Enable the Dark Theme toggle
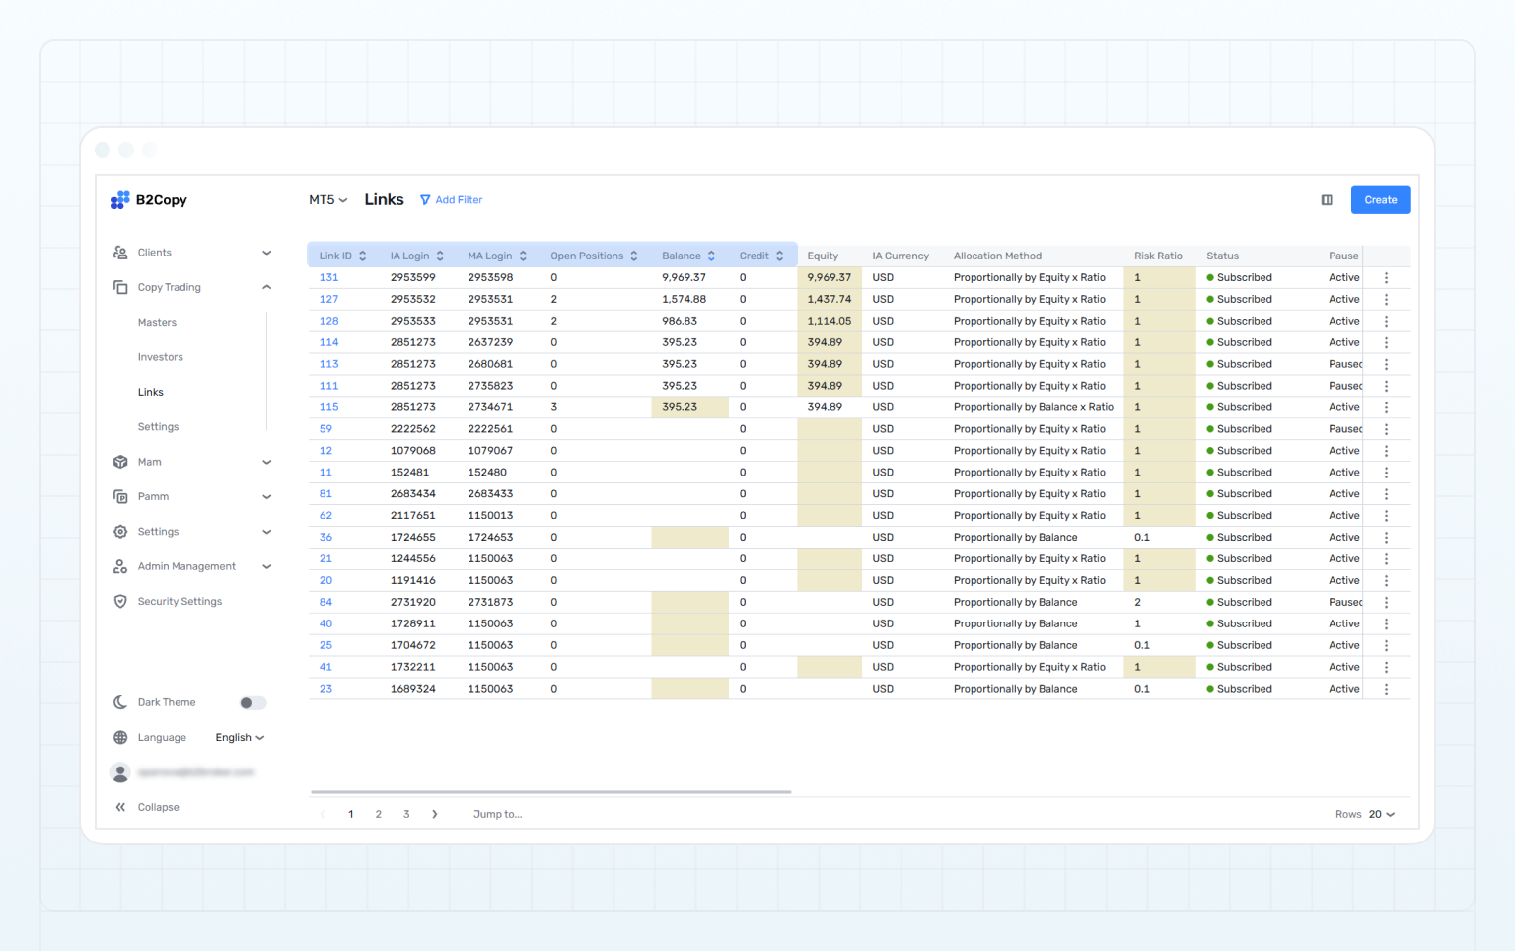The width and height of the screenshot is (1515, 951). (x=252, y=703)
